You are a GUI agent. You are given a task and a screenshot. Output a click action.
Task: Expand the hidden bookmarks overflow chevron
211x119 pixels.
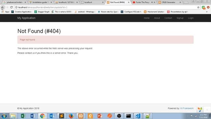pyautogui.click(x=207, y=12)
